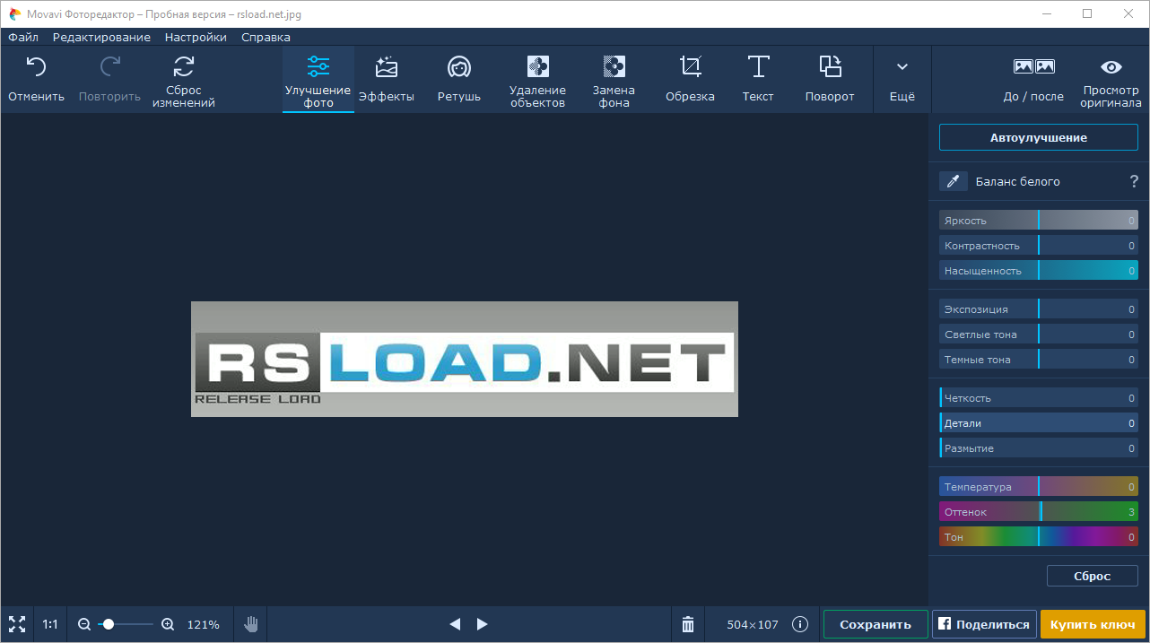1150x643 pixels.
Task: Click the Поделиться Facebook button
Action: point(984,624)
